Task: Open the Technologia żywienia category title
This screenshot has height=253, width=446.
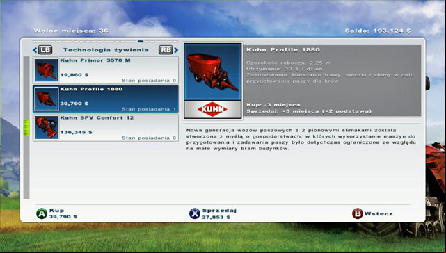Action: (106, 50)
